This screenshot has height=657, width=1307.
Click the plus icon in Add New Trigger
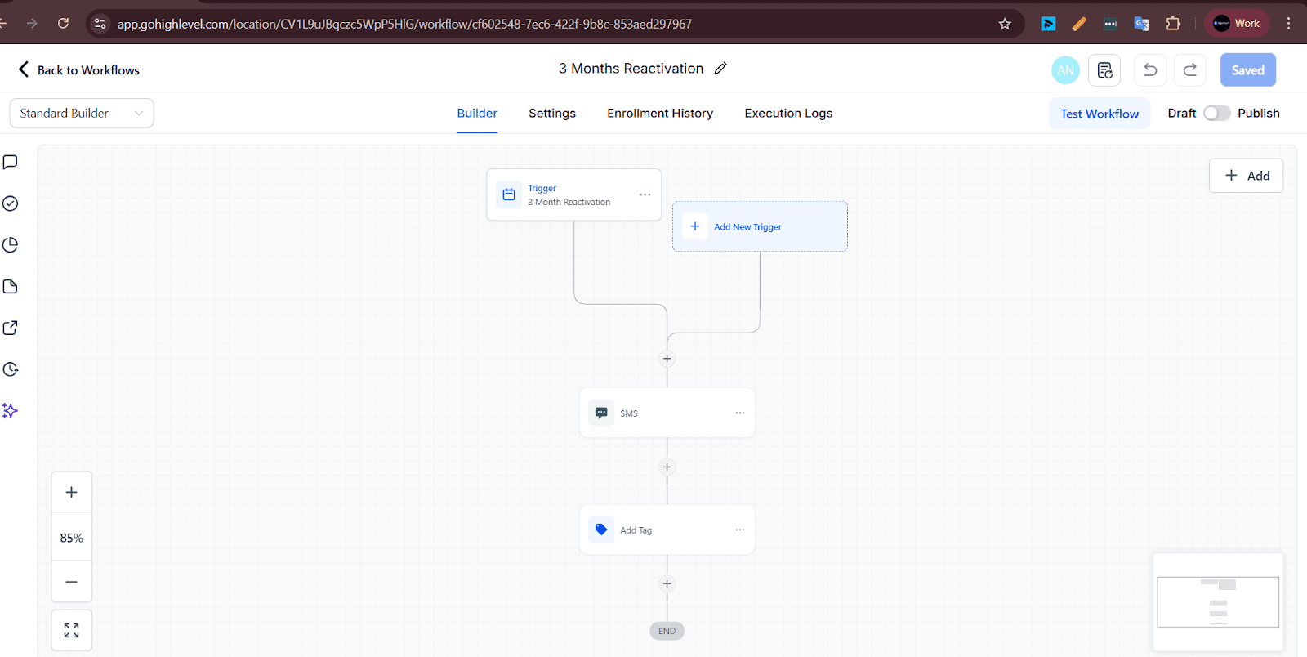[x=695, y=226]
